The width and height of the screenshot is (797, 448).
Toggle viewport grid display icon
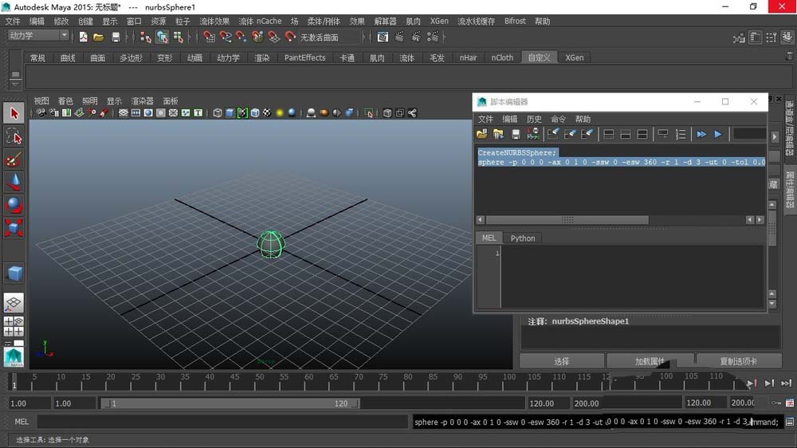point(124,113)
